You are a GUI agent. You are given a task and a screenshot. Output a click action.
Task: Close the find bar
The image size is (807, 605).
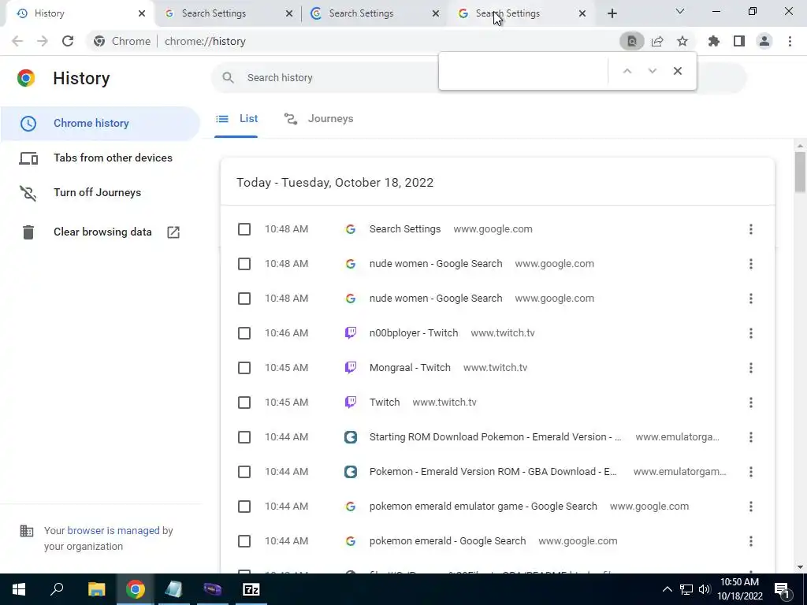coord(678,71)
